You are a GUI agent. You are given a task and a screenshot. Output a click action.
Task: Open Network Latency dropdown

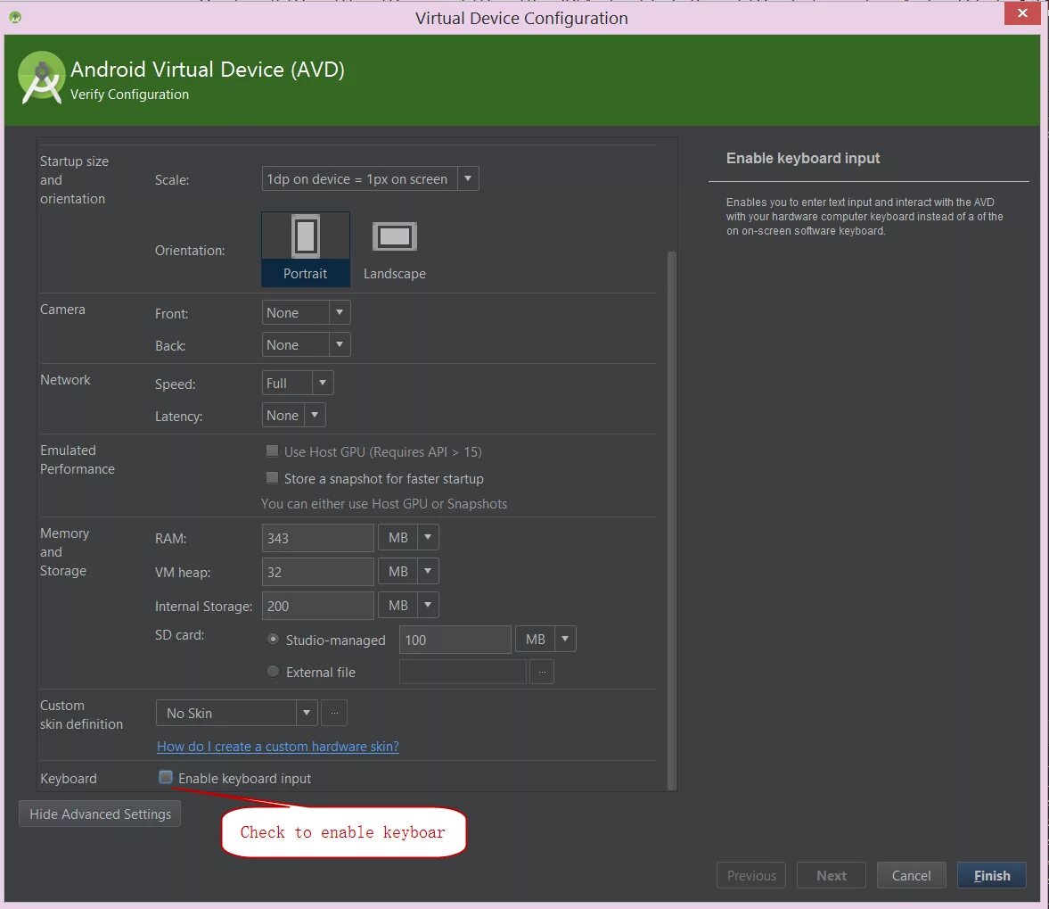pos(294,415)
